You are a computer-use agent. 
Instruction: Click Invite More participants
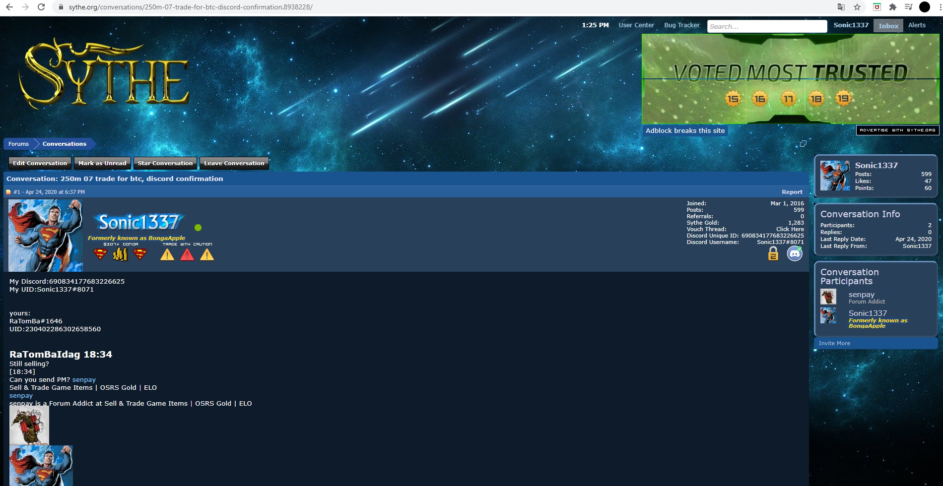834,343
